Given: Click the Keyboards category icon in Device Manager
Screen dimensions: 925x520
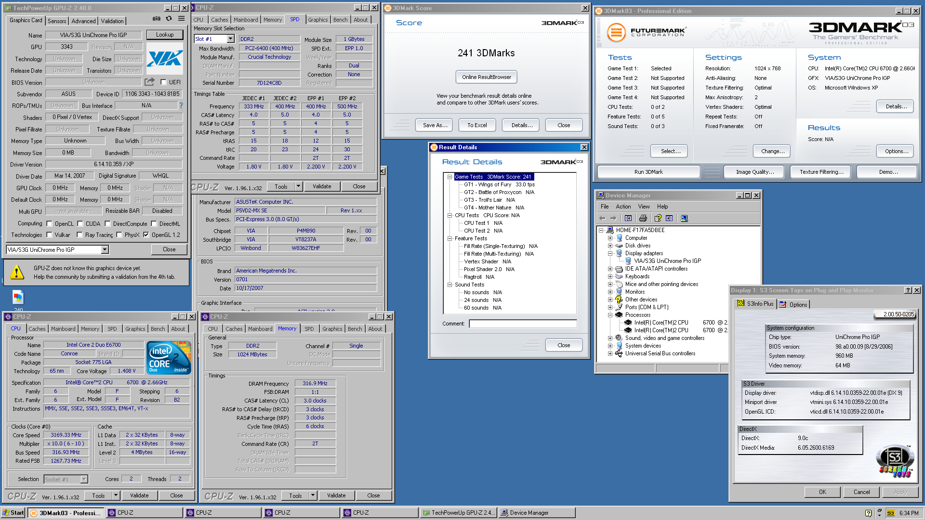Looking at the screenshot, I should click(619, 276).
